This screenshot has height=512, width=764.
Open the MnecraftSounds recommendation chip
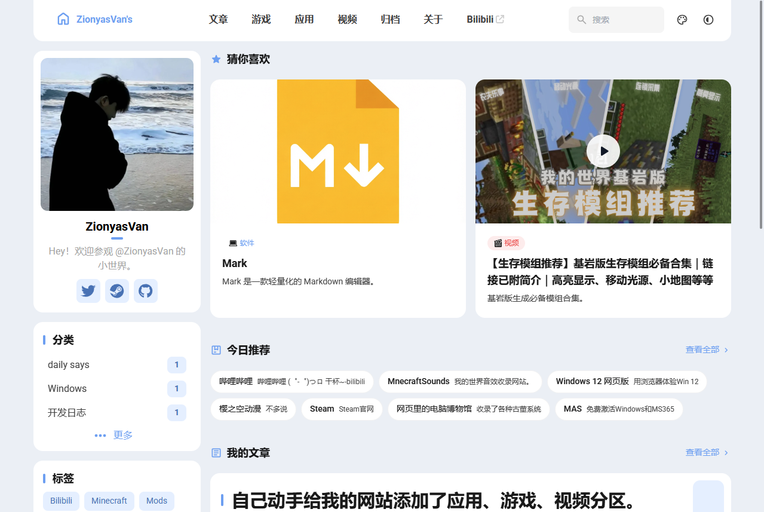[x=461, y=382]
